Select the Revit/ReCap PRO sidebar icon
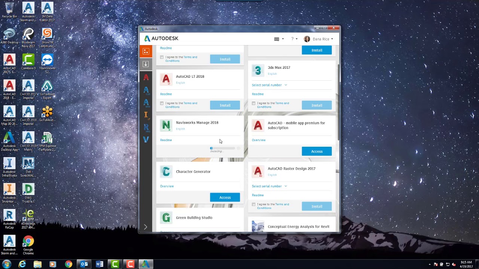Viewport: 479px width, 269px height. click(x=146, y=128)
